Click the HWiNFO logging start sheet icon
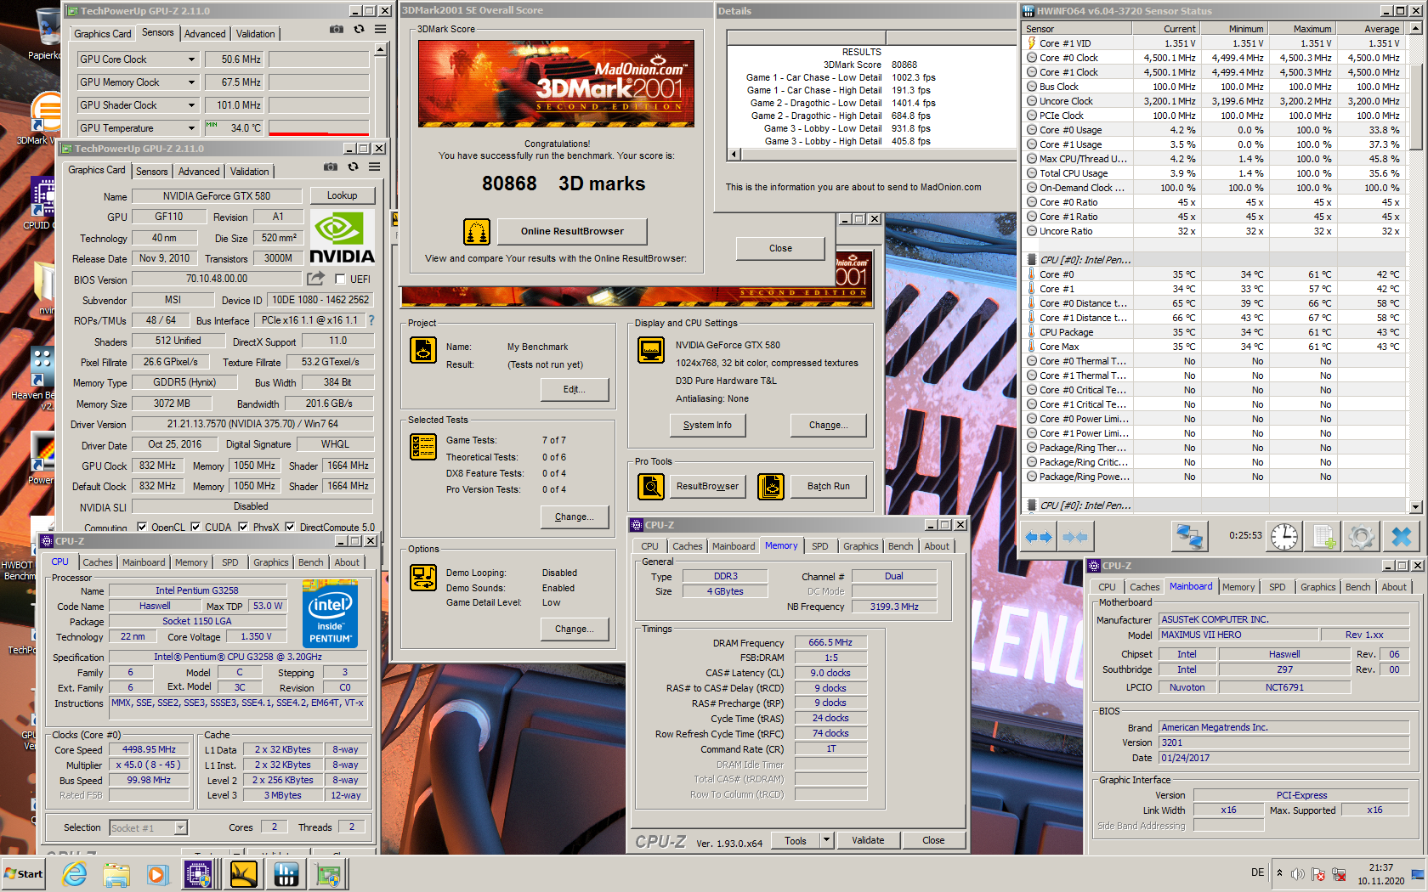 1323,537
